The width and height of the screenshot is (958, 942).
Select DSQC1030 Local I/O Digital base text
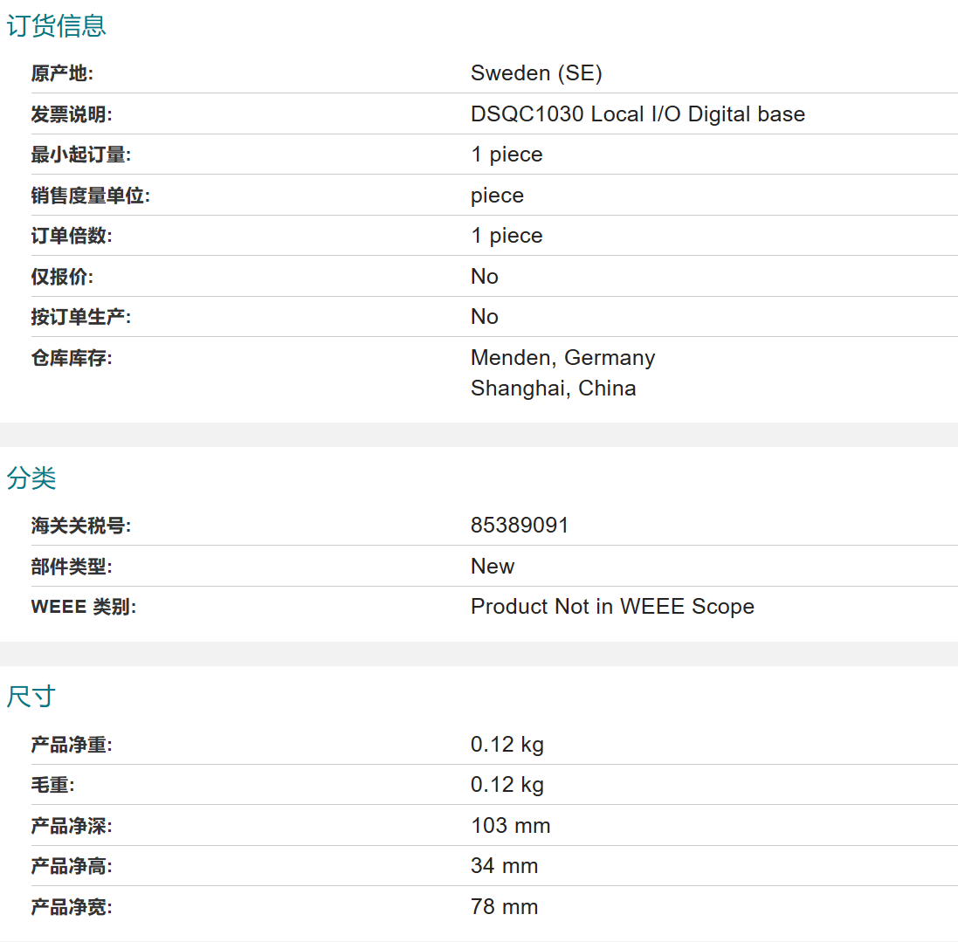tap(638, 114)
